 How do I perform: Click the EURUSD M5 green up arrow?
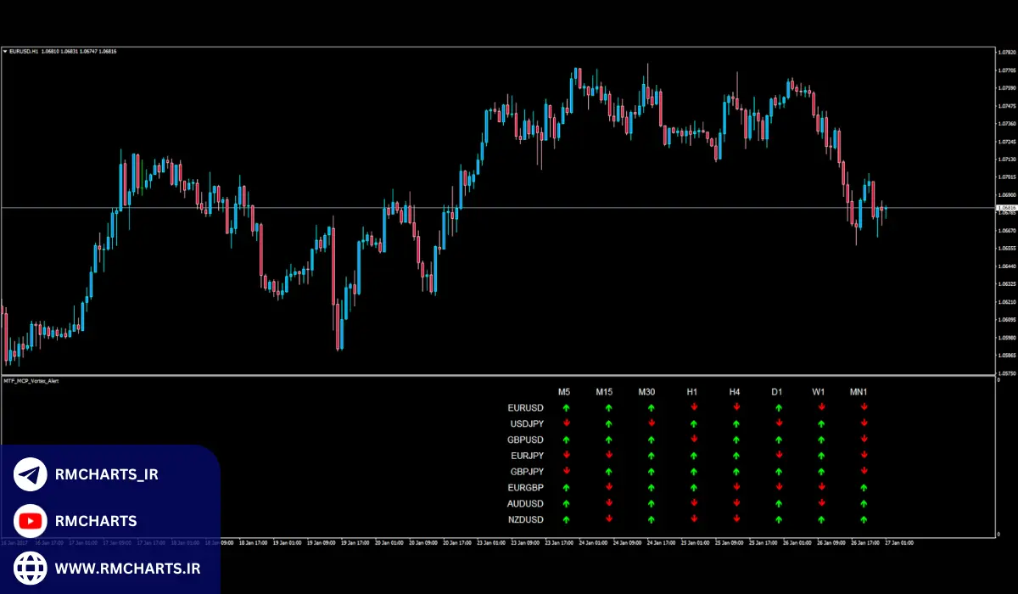click(x=566, y=408)
